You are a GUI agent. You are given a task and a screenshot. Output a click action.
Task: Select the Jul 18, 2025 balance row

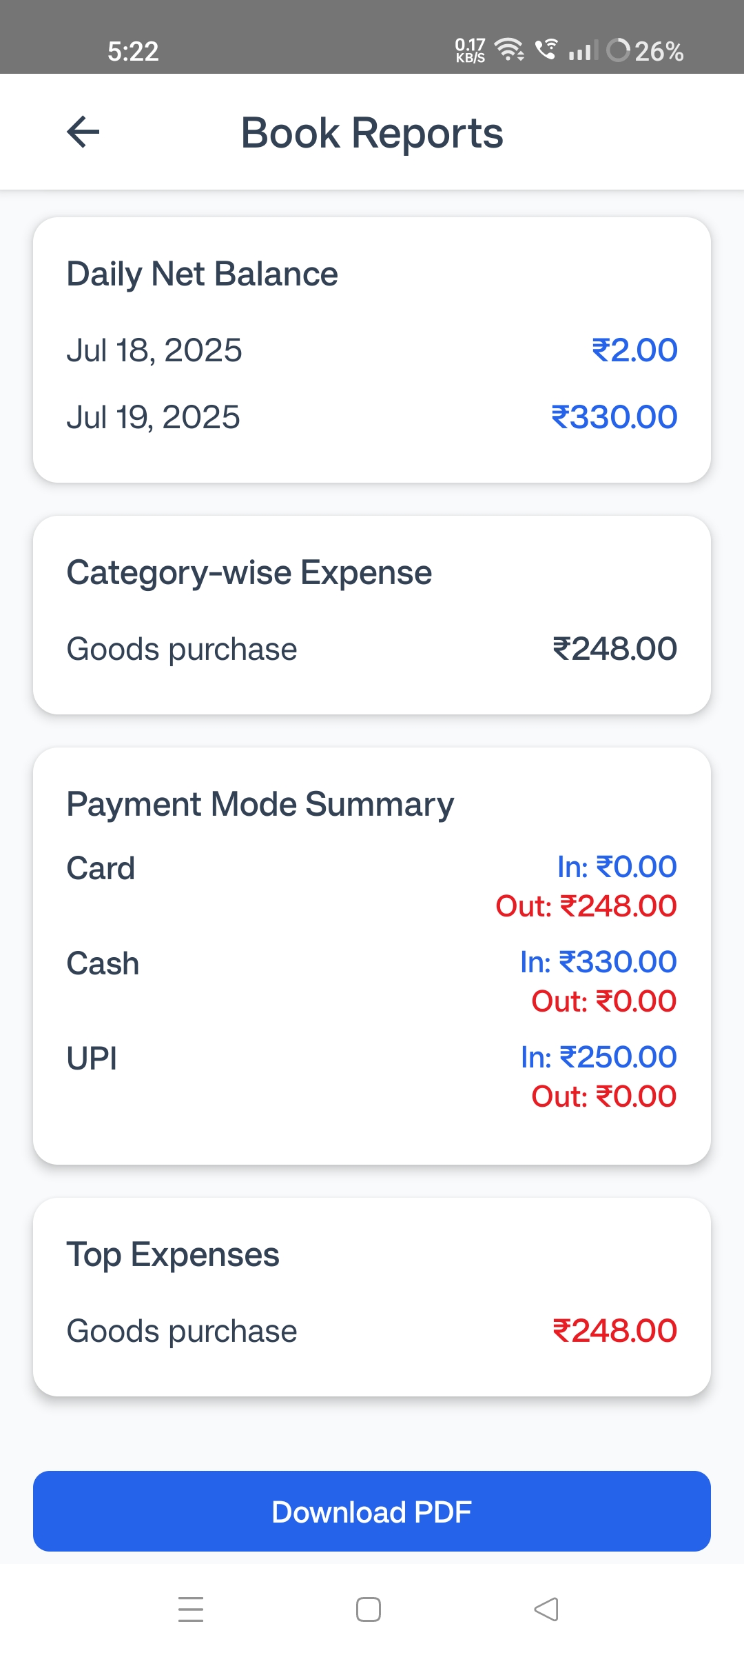point(372,350)
